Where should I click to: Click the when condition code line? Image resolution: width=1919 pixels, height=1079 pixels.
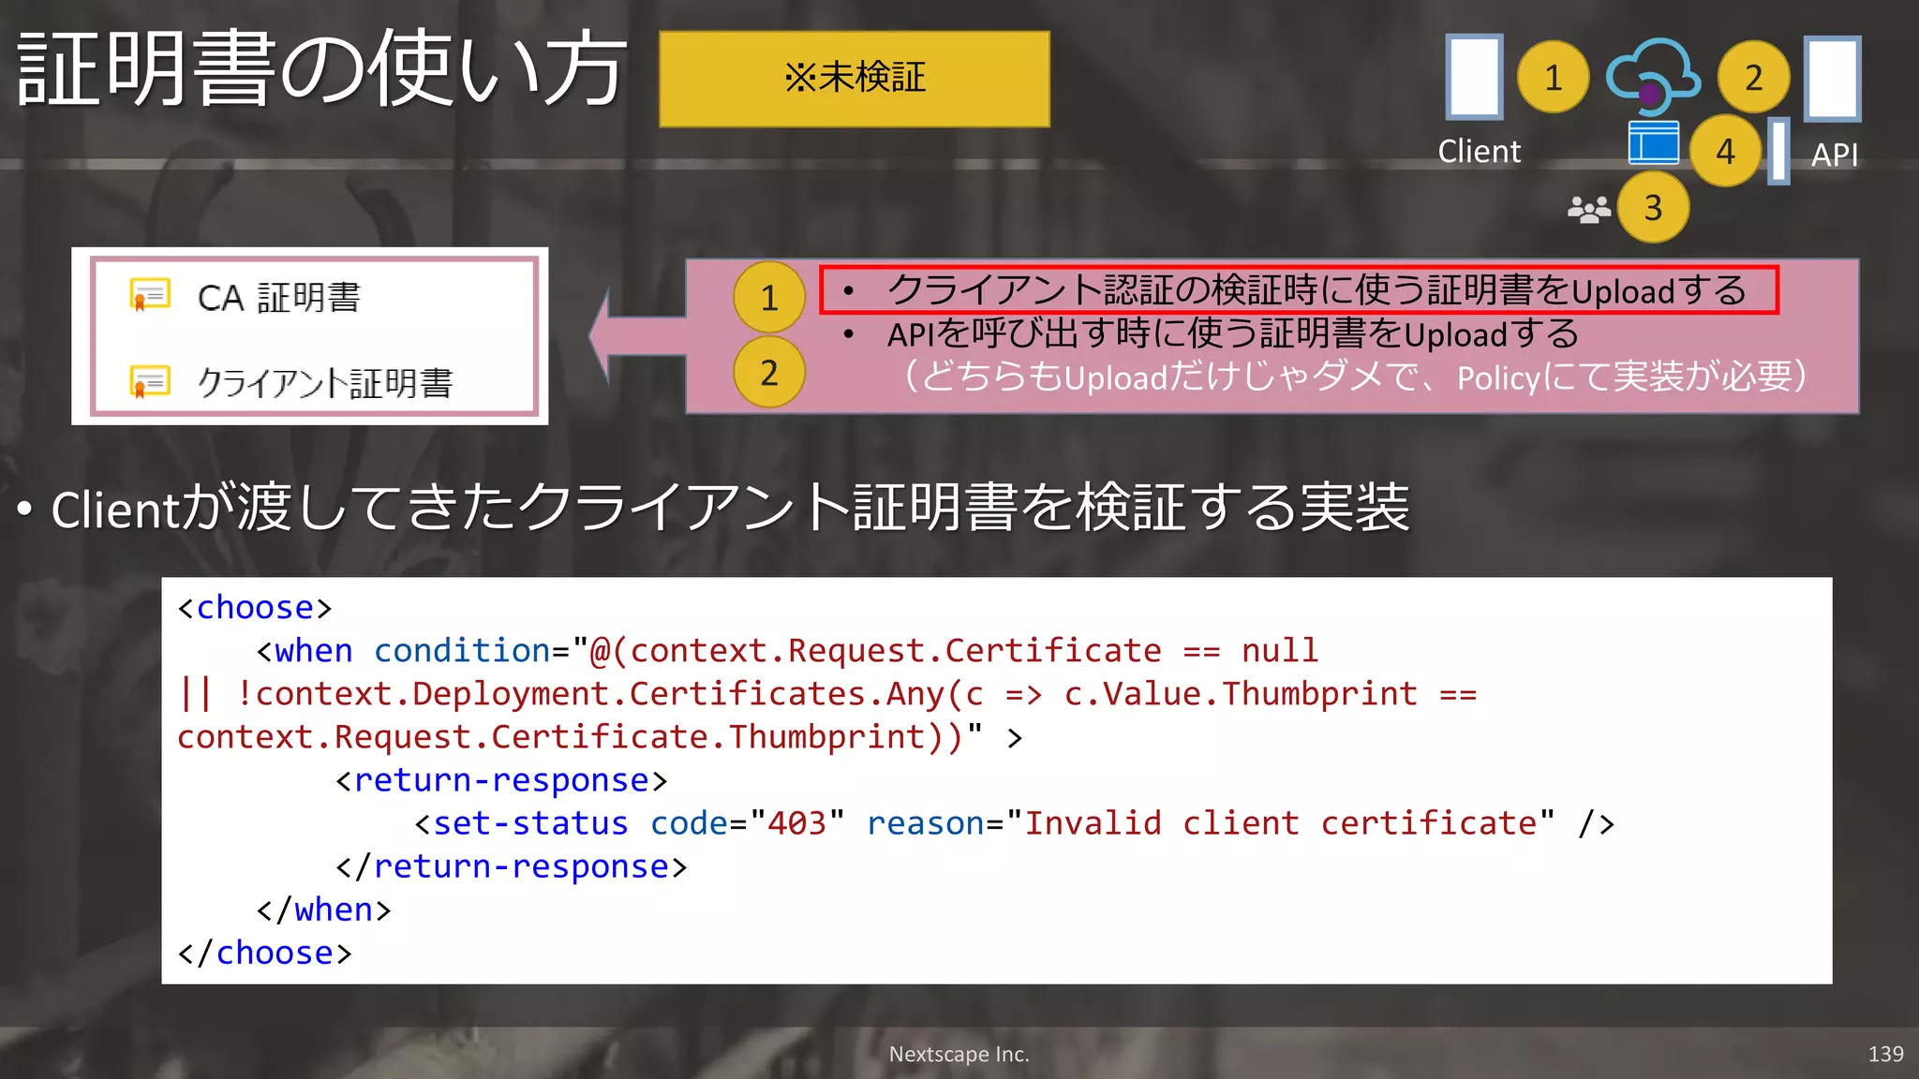pos(787,650)
